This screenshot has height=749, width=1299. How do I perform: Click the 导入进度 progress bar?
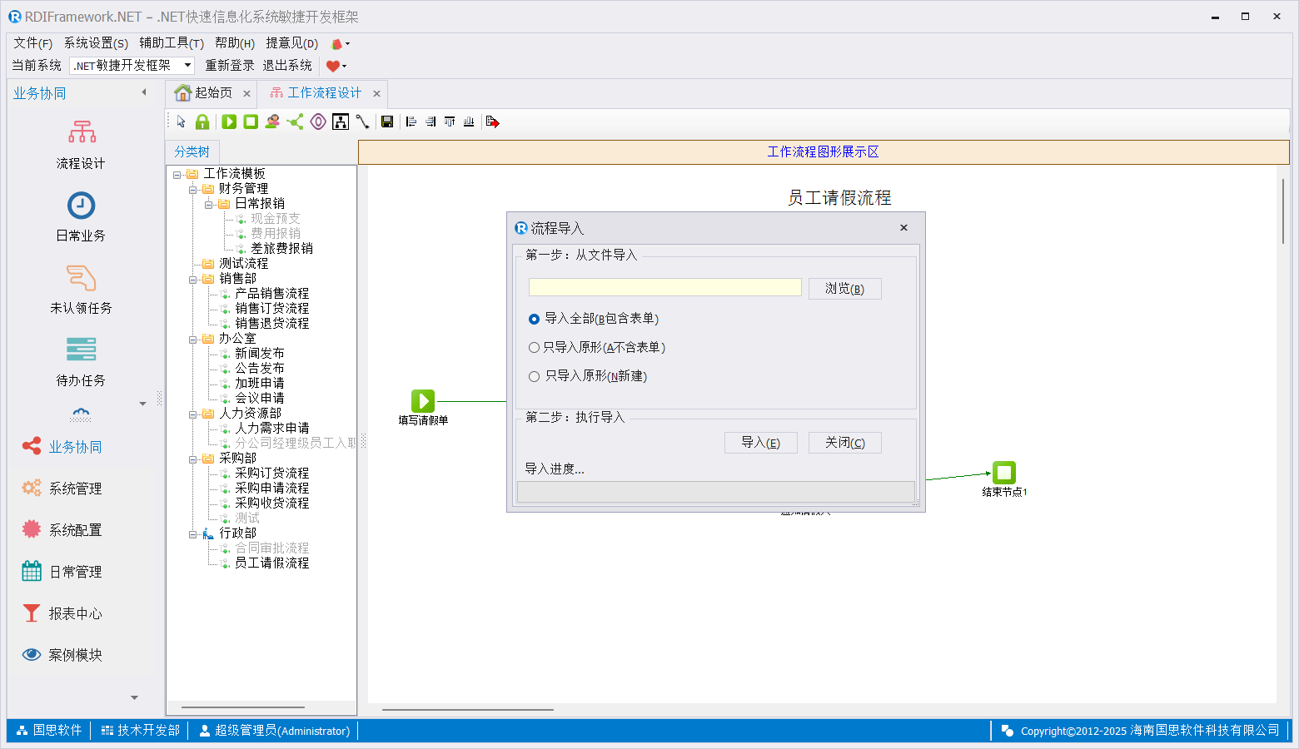tap(715, 492)
